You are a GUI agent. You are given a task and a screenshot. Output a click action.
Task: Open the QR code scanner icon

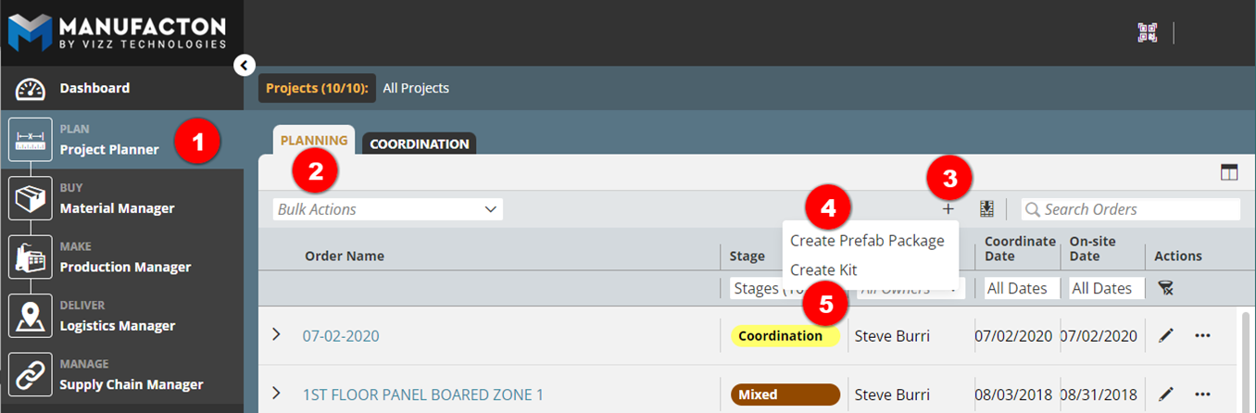[1148, 32]
